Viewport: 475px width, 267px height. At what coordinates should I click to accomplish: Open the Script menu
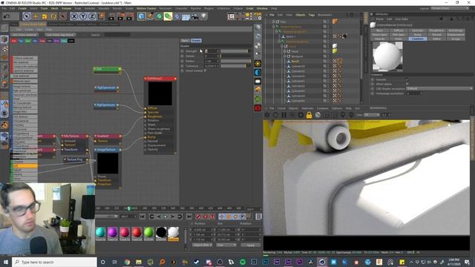249,8
